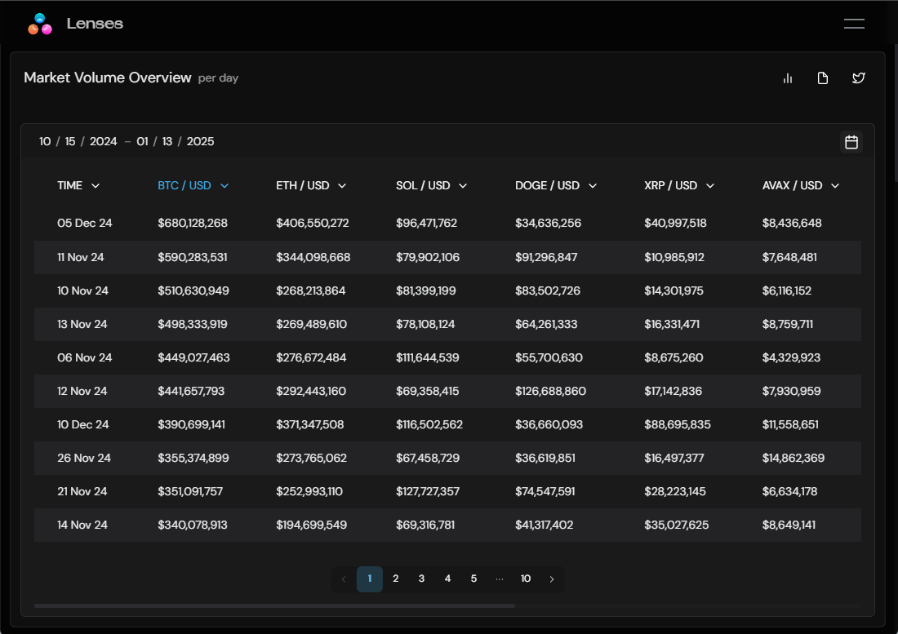Viewport: 898px width, 634px height.
Task: Select page 5 in pagination
Action: (473, 579)
